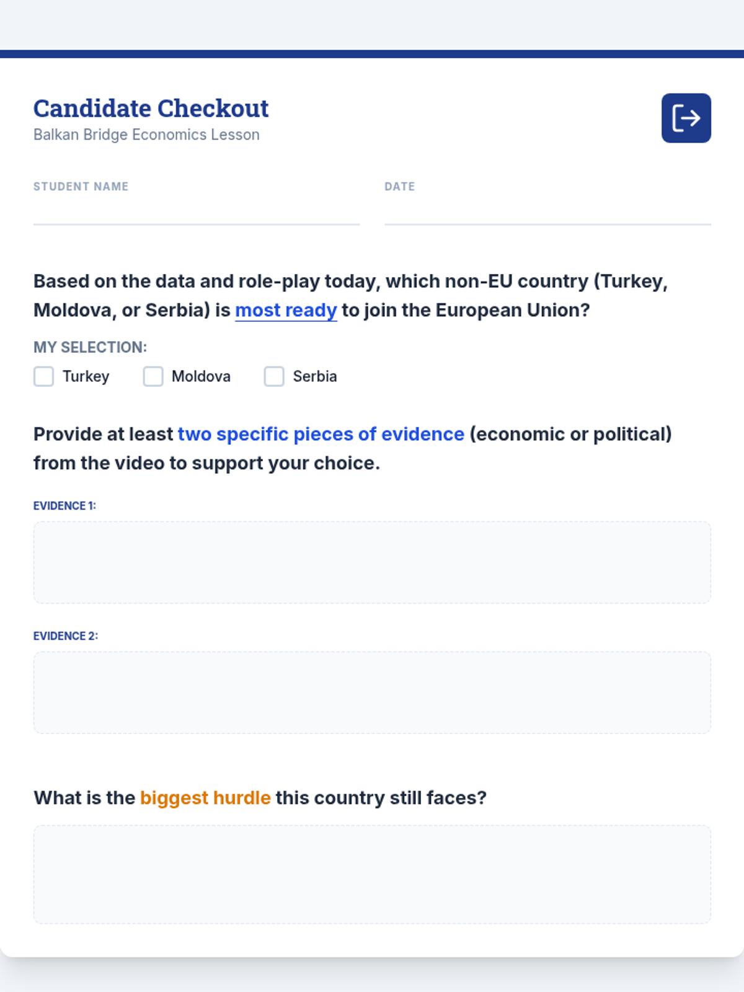Click the "Candidate Checkout" heading
This screenshot has height=992, width=744.
tap(151, 108)
